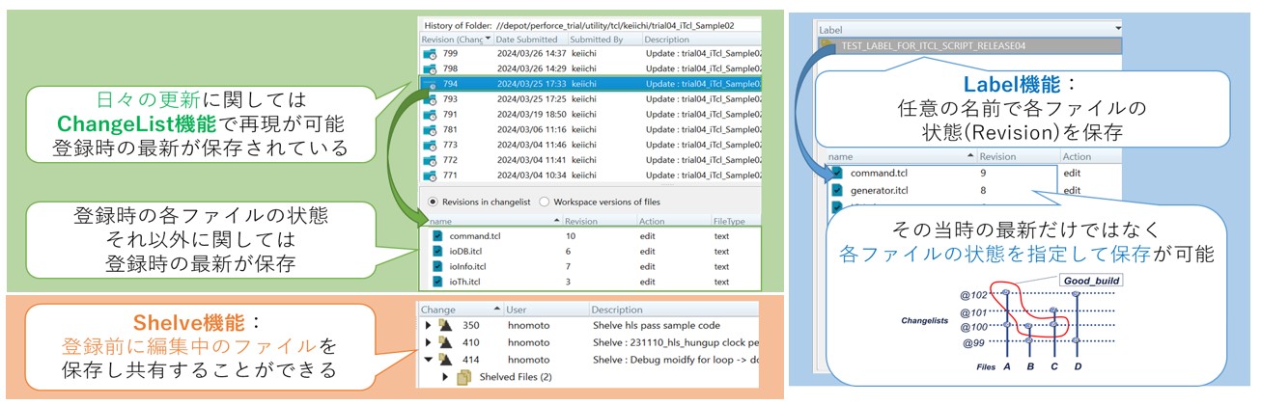Click file icon of command.tcl revision 9

pyautogui.click(x=836, y=174)
